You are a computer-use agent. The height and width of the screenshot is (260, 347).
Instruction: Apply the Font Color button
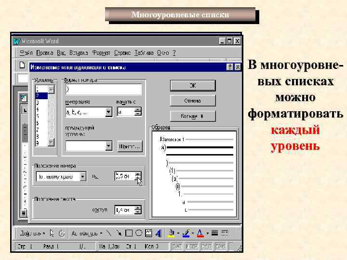[200, 233]
